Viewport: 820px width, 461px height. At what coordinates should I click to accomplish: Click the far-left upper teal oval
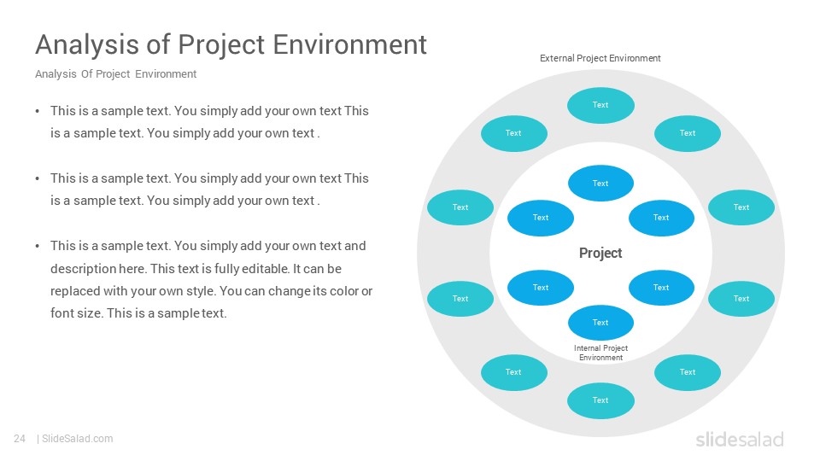[x=460, y=207]
